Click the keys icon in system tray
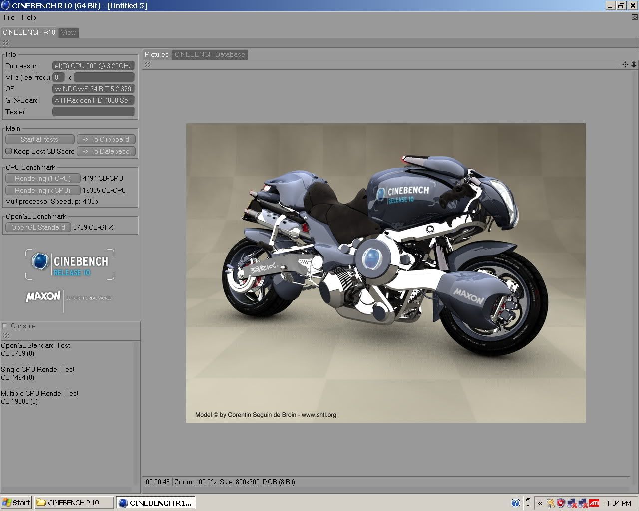The width and height of the screenshot is (639, 511). [x=550, y=503]
